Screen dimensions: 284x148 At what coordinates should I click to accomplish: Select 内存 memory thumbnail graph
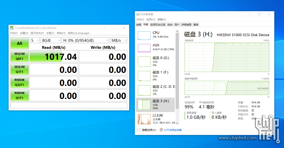click(x=144, y=48)
